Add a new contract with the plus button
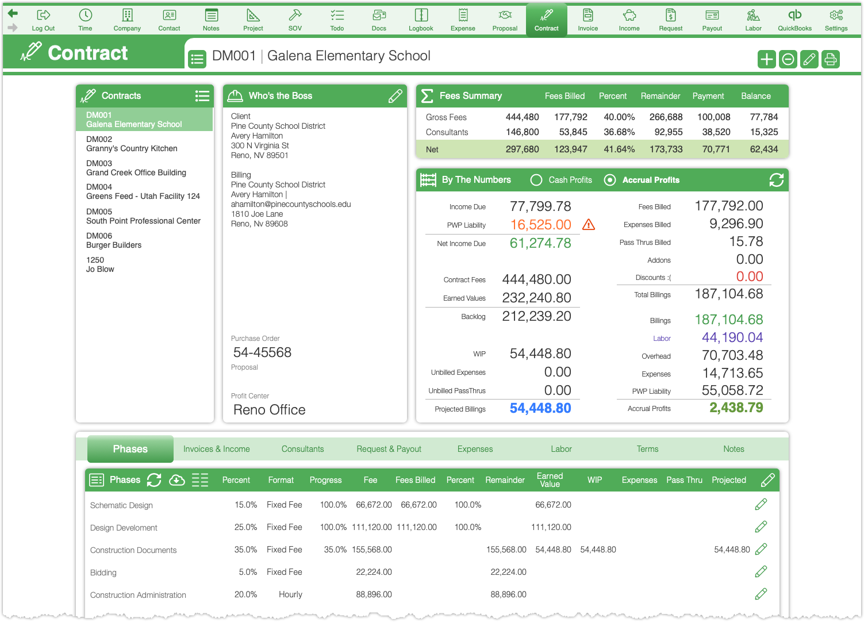864x622 pixels. coord(766,59)
